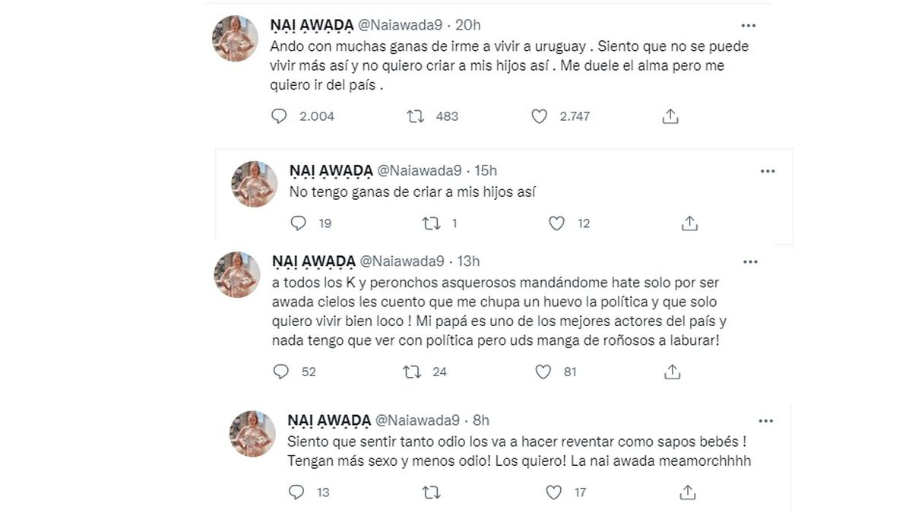This screenshot has height=513, width=912.
Task: Share the tweet posted 20h ago
Action: pos(670,116)
